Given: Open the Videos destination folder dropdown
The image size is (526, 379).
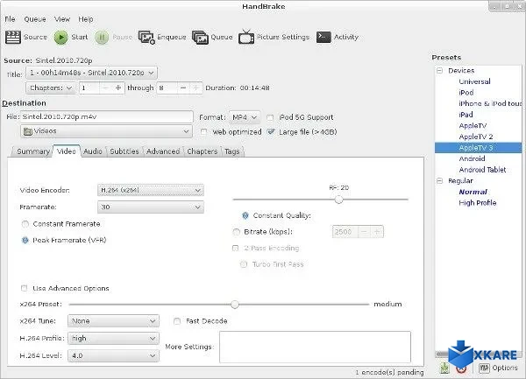Looking at the screenshot, I should [106, 131].
